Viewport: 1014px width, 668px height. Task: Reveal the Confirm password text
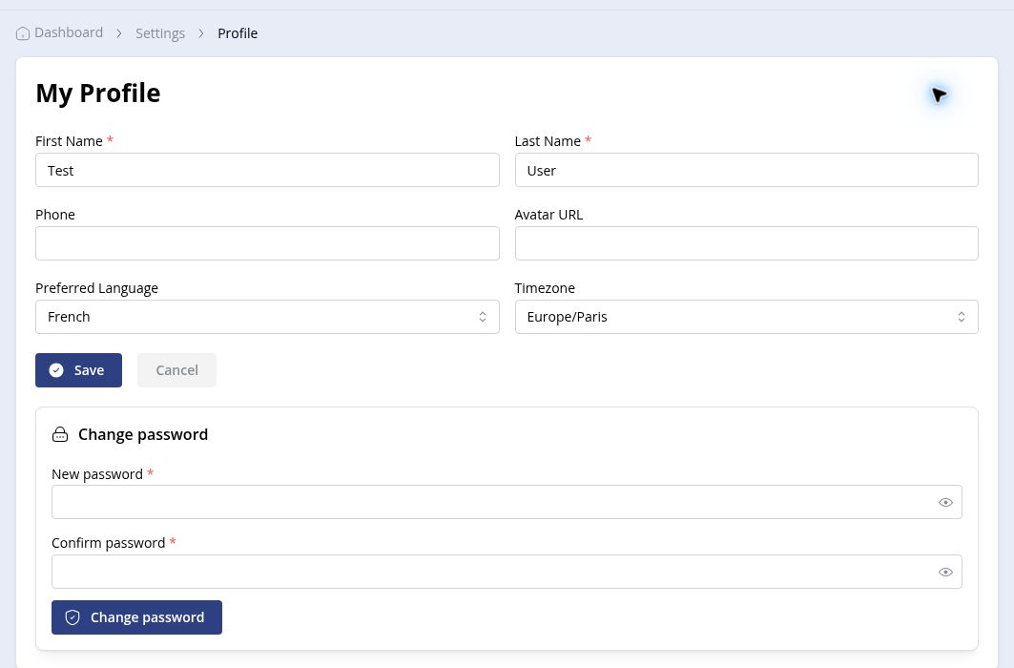[x=945, y=573]
